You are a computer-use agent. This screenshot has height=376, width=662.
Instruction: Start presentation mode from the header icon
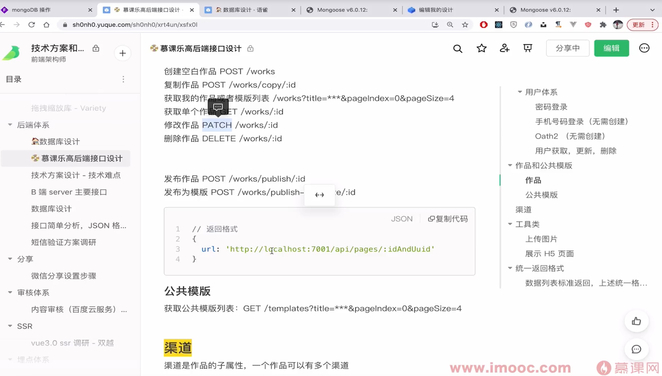(x=527, y=48)
